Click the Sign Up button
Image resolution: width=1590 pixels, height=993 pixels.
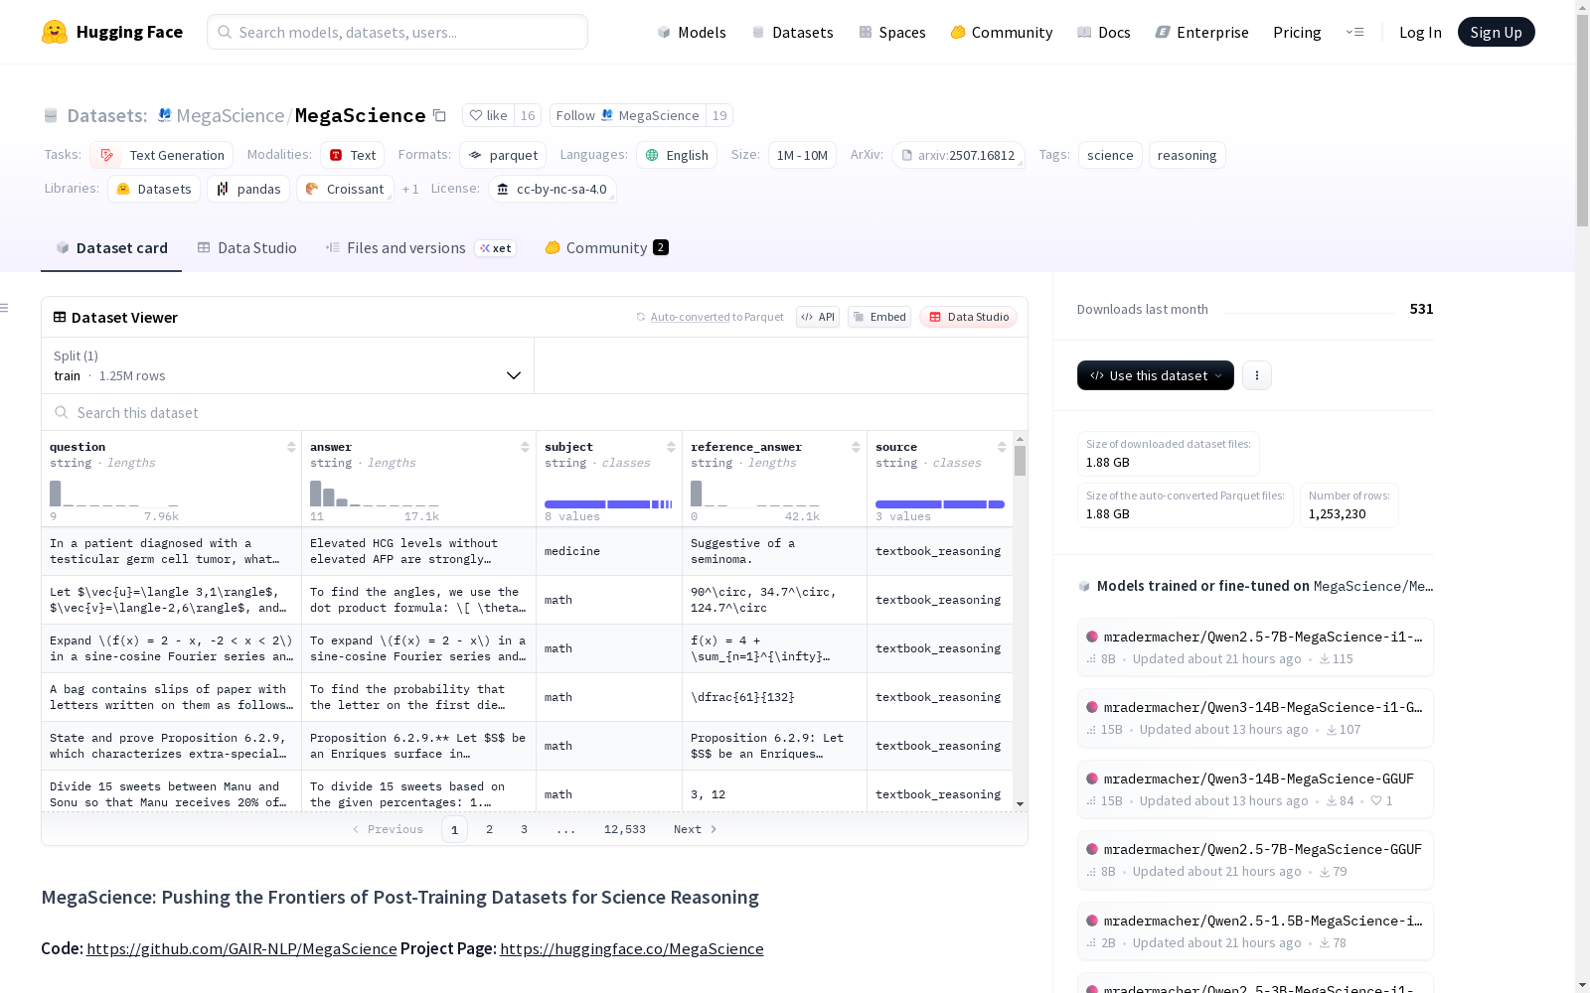[1496, 32]
